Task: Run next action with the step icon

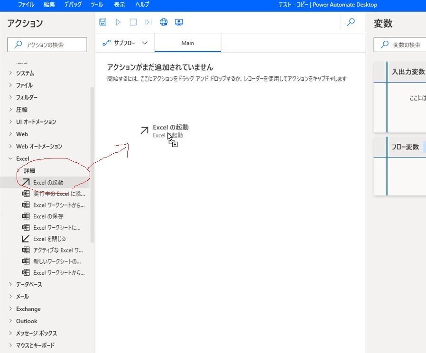Action: pyautogui.click(x=148, y=22)
